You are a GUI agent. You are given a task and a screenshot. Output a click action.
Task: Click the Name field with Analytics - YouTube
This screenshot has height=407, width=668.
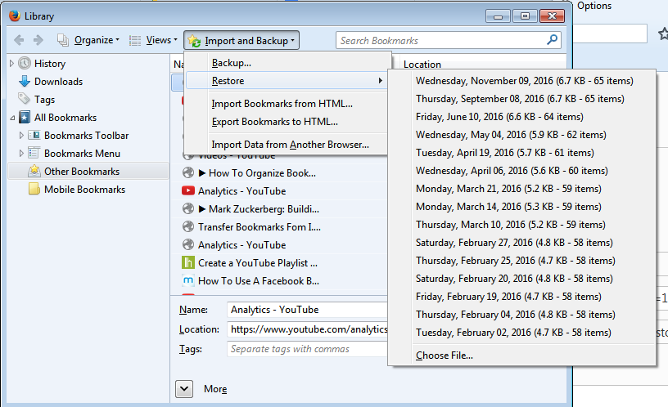307,310
